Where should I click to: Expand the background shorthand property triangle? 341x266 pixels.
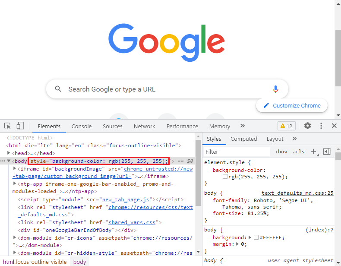tap(250, 237)
